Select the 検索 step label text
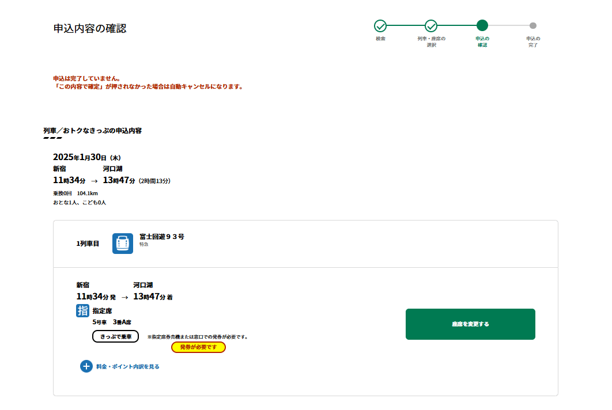The image size is (612, 410). (380, 39)
